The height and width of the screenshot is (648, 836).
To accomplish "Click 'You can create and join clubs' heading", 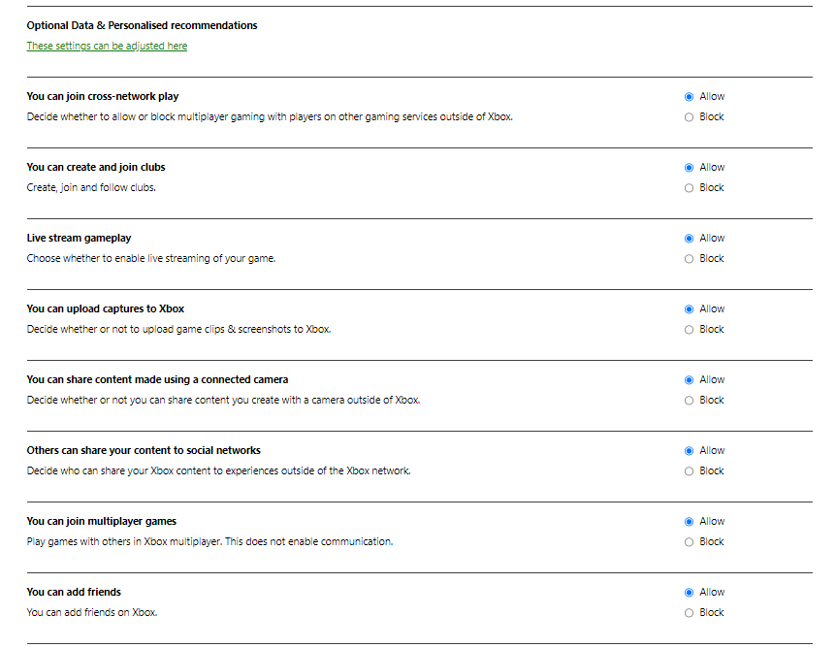I will 96,168.
